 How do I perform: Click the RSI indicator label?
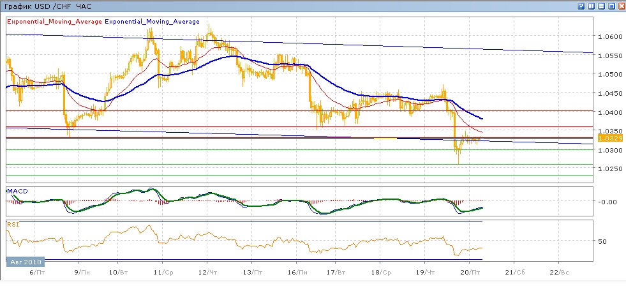tap(13, 224)
